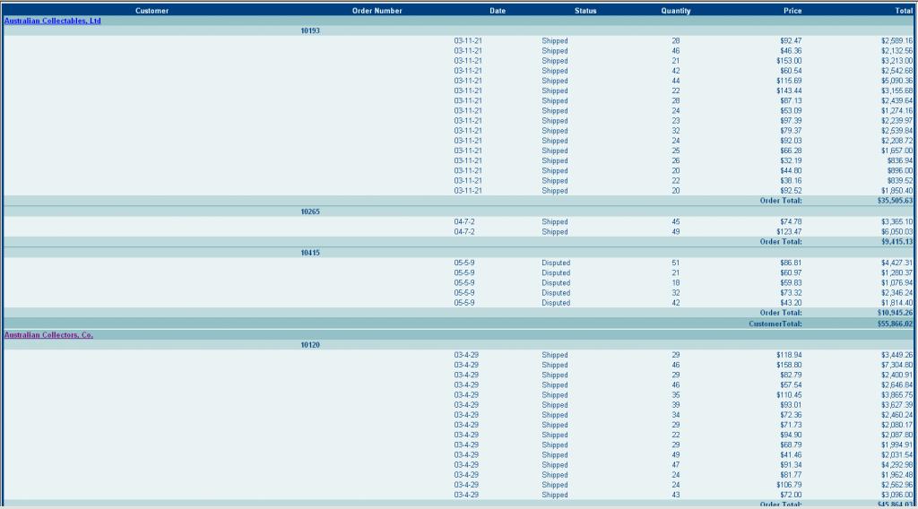
Task: Click Shipped status in the $3,449.26 row
Action: coord(554,355)
